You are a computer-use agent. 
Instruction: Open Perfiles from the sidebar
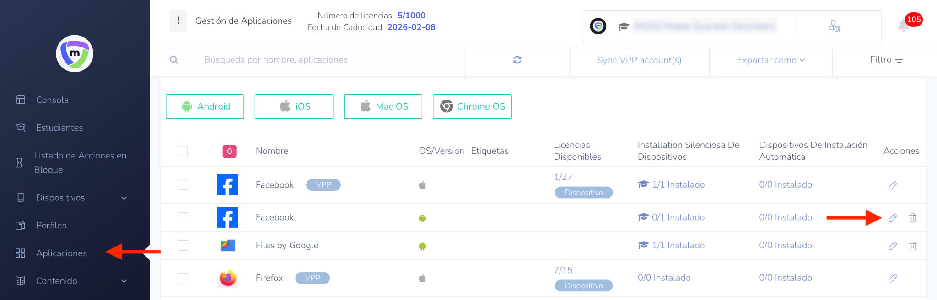coord(51,226)
